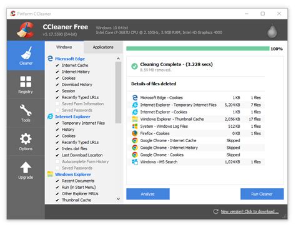The width and height of the screenshot is (296, 230).
Task: Uncheck Edge Internet History
Action: point(57,72)
